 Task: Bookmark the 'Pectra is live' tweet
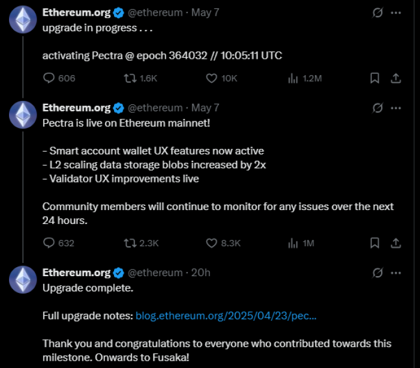pos(374,243)
